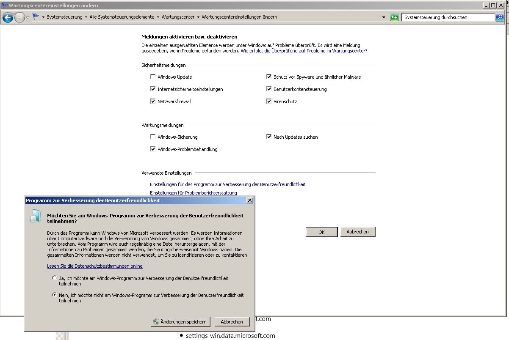Click the refresh button beside address bar
The height and width of the screenshot is (340, 509).
click(x=394, y=17)
